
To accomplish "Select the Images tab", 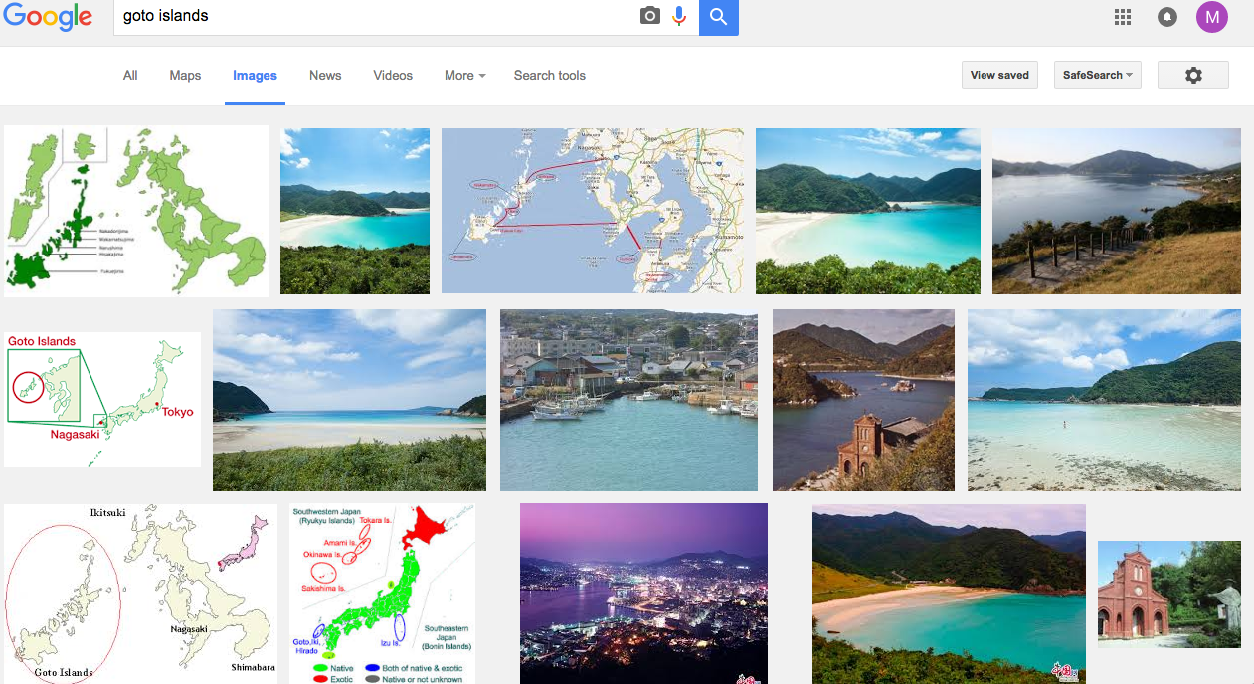I will coord(255,75).
